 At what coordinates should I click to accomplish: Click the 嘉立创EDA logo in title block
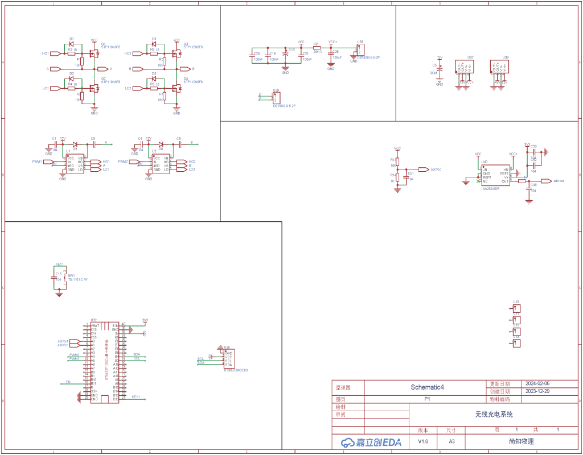tap(371, 442)
